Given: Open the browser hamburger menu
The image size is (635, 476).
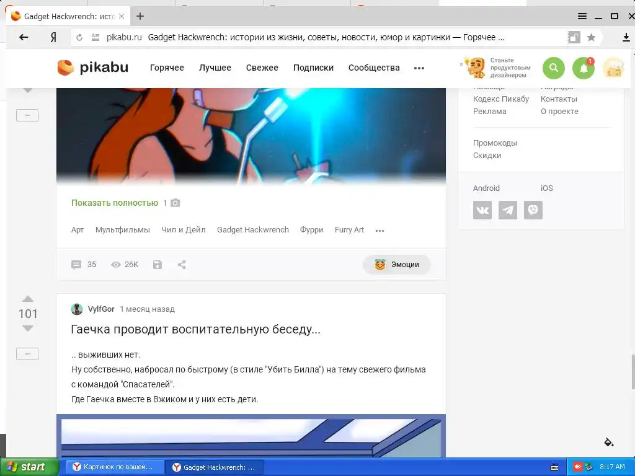Looking at the screenshot, I should 582,16.
